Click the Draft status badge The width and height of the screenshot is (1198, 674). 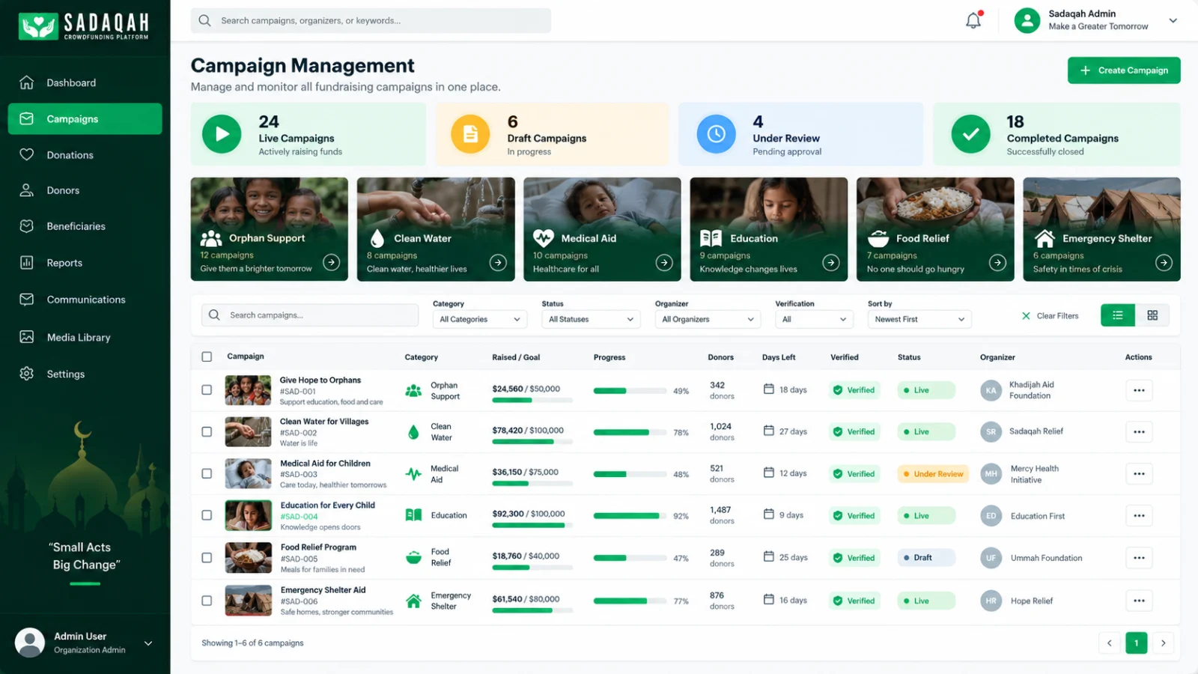pos(926,558)
